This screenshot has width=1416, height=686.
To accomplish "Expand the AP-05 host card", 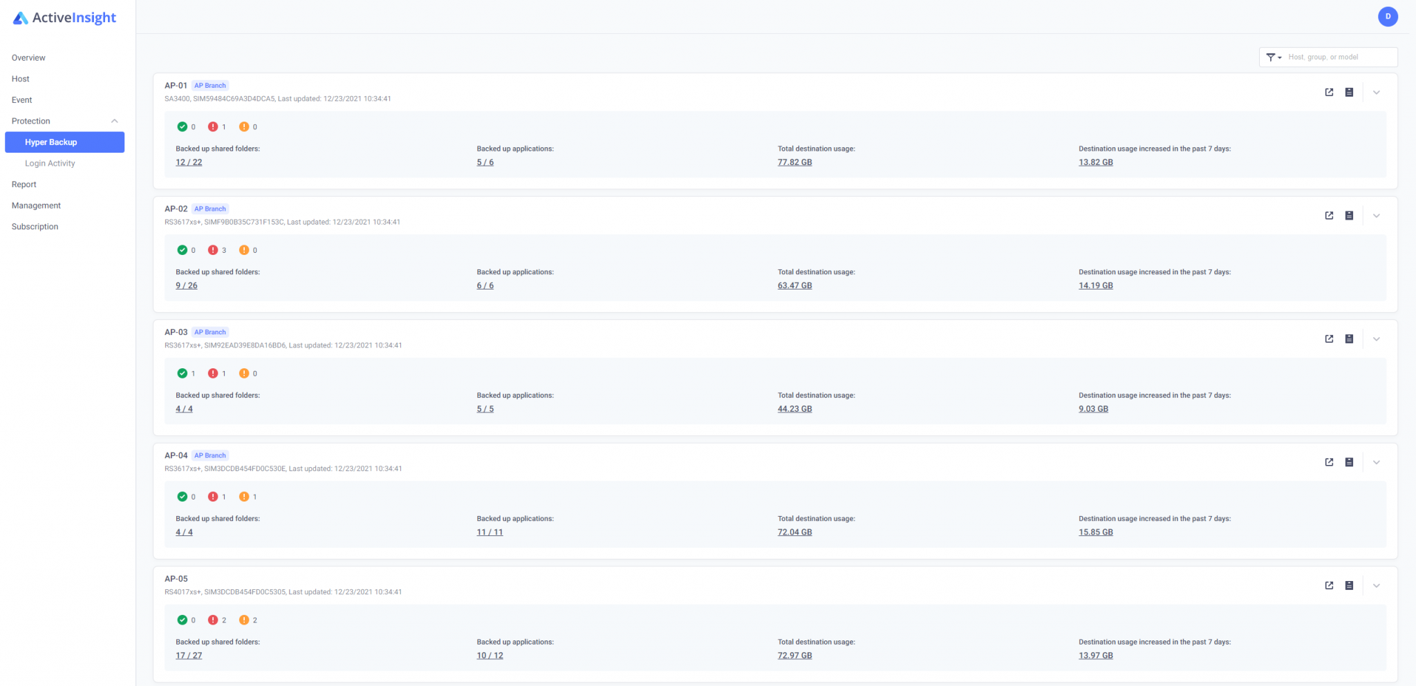I will tap(1377, 586).
